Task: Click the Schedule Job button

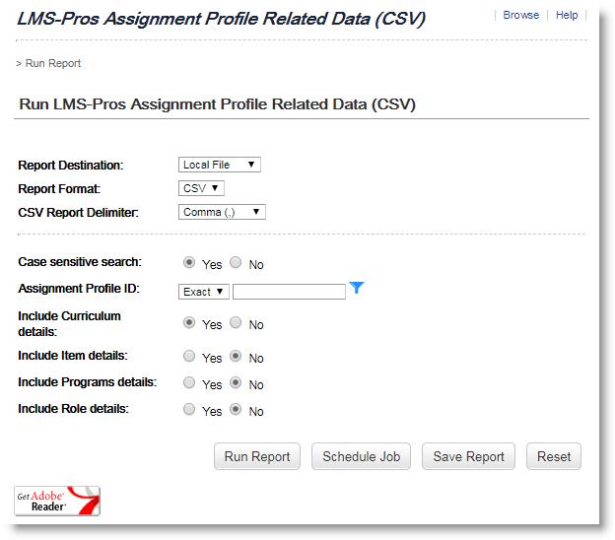Action: point(361,456)
